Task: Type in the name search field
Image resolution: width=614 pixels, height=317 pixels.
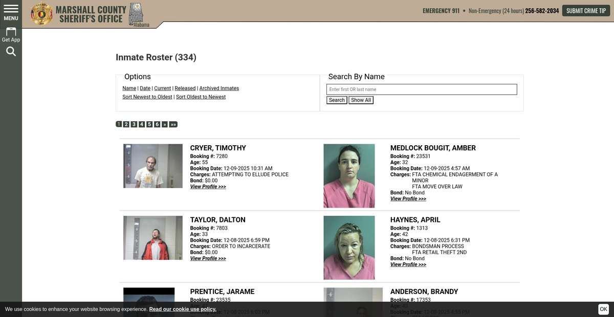Action: click(422, 89)
